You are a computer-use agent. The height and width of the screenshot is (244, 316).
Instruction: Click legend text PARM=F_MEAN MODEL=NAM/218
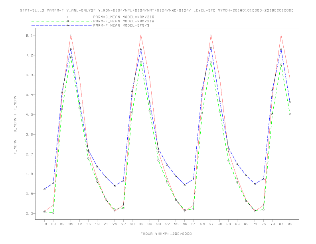[124, 21]
